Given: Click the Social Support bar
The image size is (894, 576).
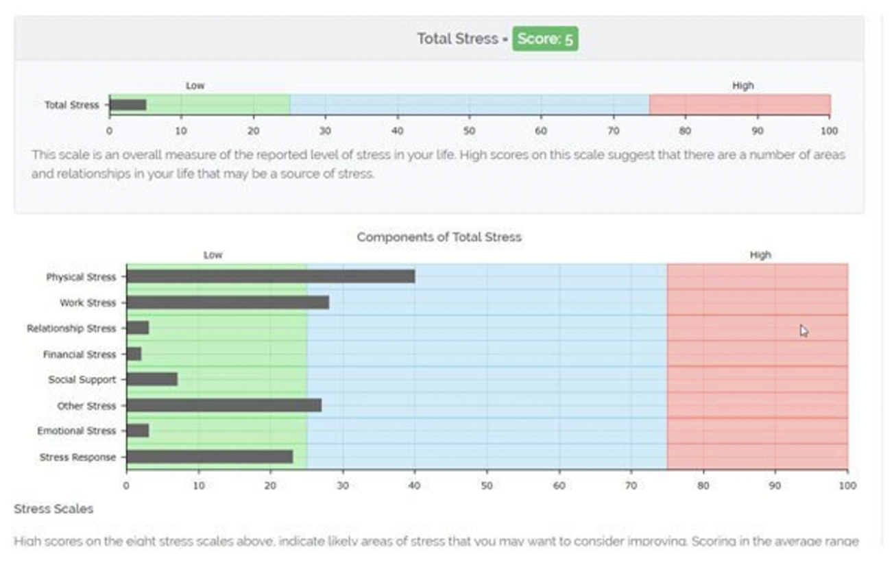Looking at the screenshot, I should [x=151, y=379].
